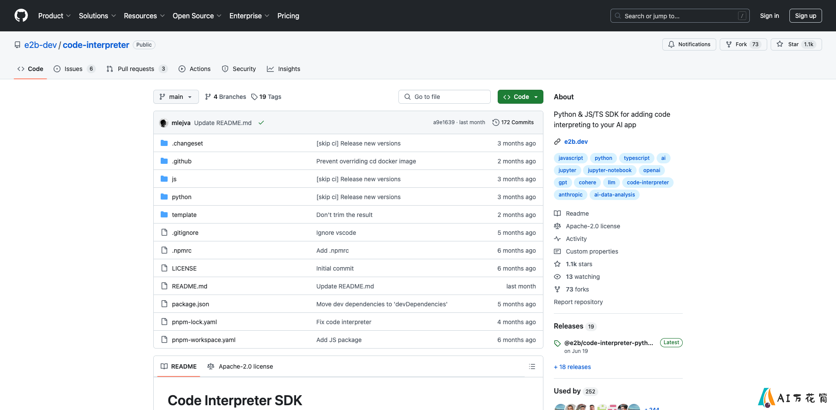836x410 pixels.
Task: Select the Code tab
Action: click(x=30, y=69)
